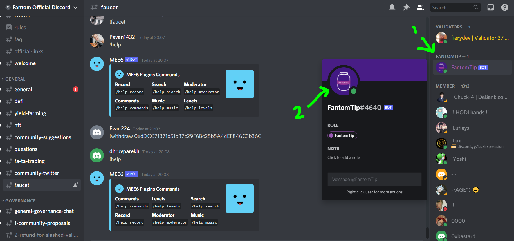Image resolution: width=514 pixels, height=241 pixels.
Task: Click member ! Chuck-4 | DeBank.co
Action: click(472, 97)
